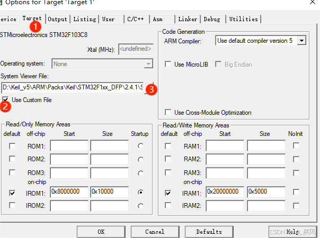
Task: Enable NoInit for RAM1
Action: click(296, 145)
